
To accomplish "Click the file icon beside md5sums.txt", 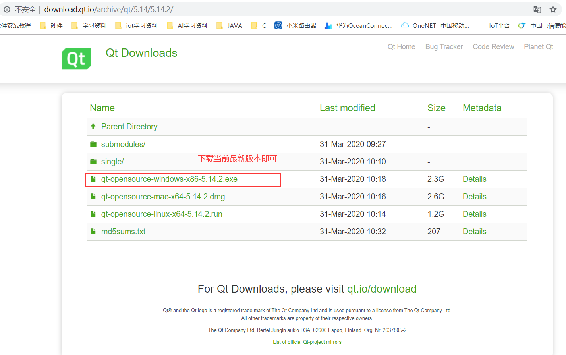I will (x=93, y=231).
